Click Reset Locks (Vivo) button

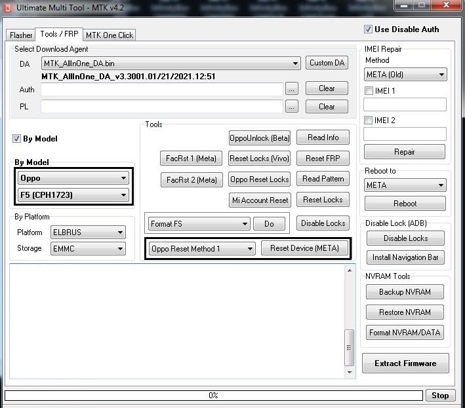[259, 158]
